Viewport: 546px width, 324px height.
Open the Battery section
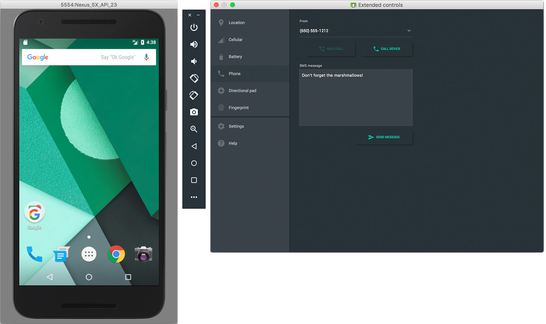(235, 57)
